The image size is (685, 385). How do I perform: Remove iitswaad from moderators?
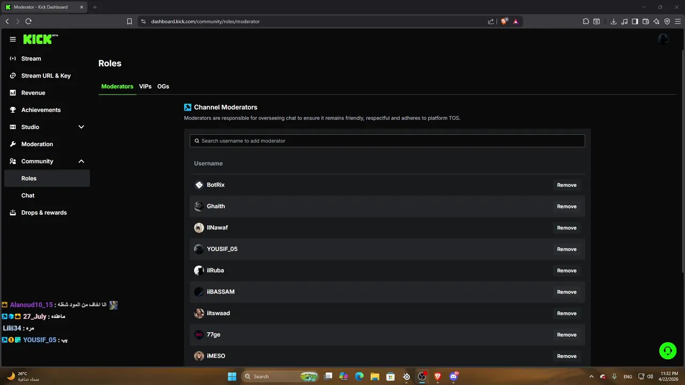click(x=567, y=313)
